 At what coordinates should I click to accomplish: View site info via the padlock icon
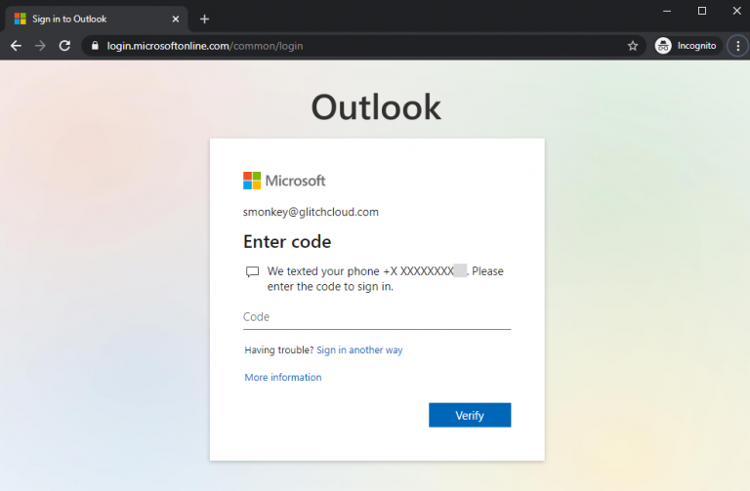[x=95, y=46]
